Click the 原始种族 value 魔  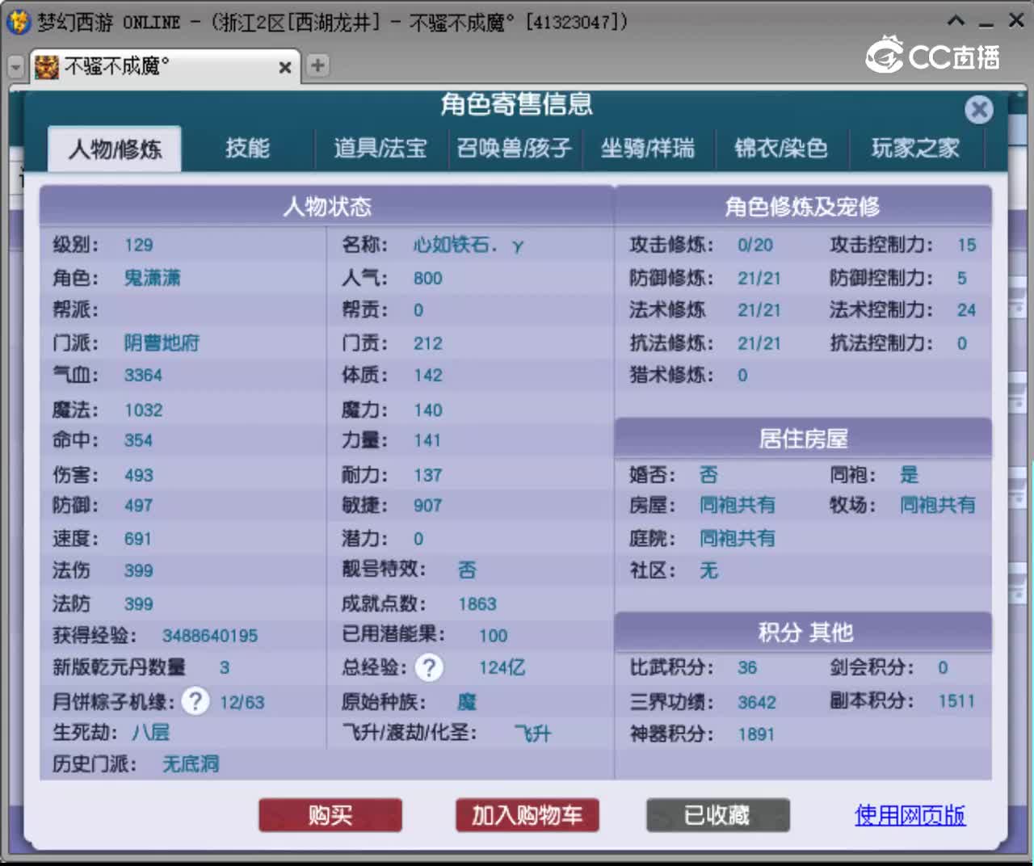click(467, 701)
